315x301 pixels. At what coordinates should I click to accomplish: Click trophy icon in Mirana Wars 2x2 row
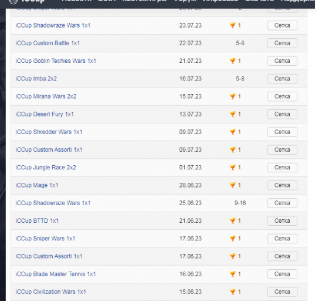232,96
